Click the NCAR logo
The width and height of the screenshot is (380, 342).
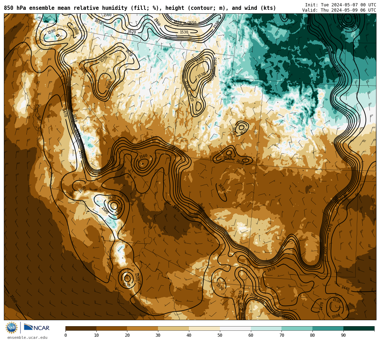pyautogui.click(x=37, y=328)
